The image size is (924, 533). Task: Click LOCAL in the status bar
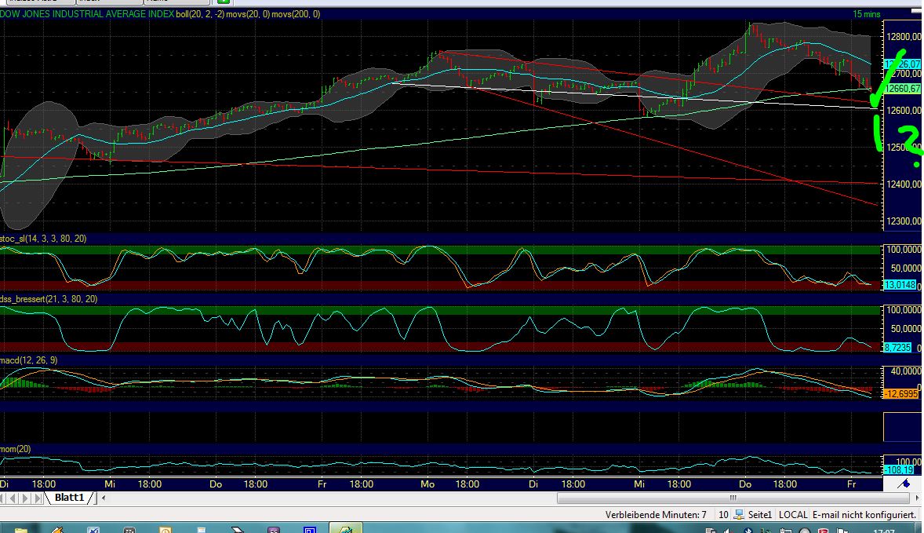coord(792,514)
